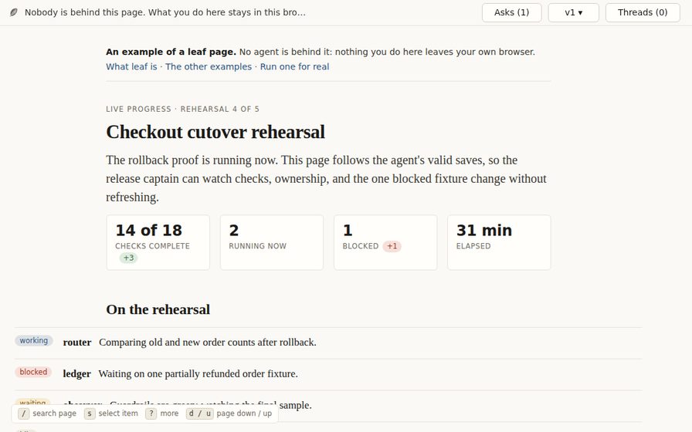Select the '31 min' elapsed card
This screenshot has height=432, width=692.
499,242
